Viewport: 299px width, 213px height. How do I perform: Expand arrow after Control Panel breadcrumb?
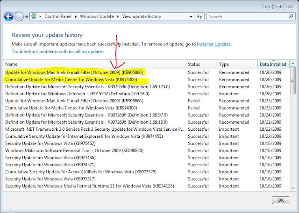76,17
